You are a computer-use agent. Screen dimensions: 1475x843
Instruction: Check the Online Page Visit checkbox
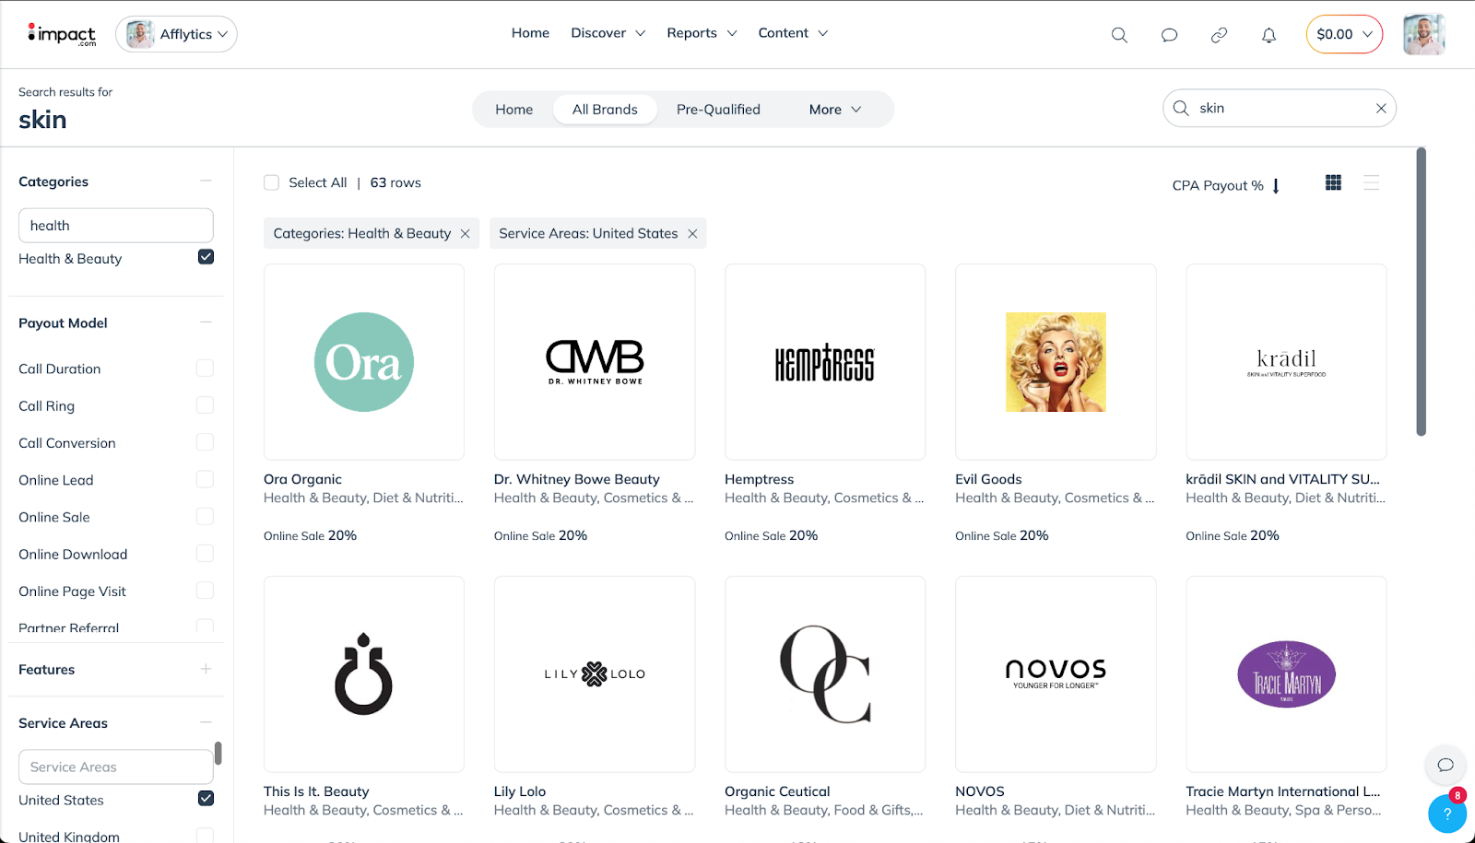[205, 590]
